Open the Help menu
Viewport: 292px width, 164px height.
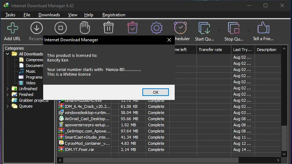[89, 15]
